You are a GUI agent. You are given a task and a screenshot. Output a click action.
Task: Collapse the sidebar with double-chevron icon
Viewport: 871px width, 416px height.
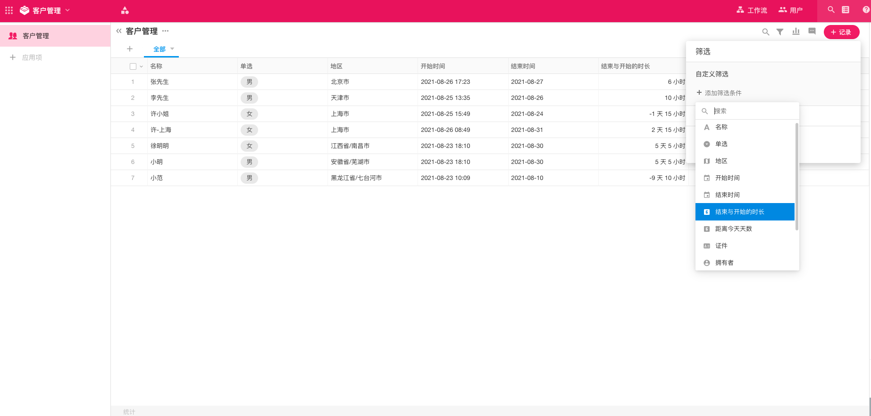[119, 31]
